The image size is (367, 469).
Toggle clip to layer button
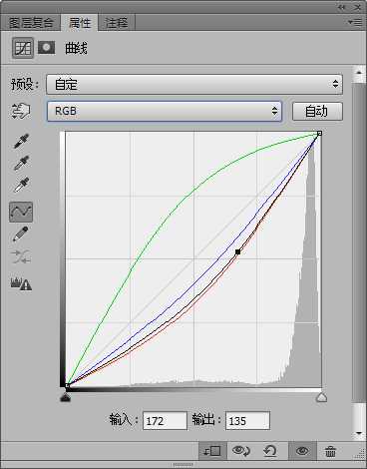(212, 451)
